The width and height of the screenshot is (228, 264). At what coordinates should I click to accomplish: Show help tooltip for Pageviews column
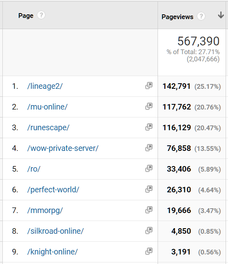pyautogui.click(x=201, y=16)
